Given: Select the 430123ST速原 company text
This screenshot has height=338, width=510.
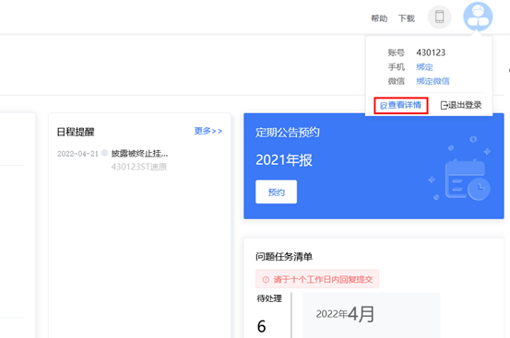Looking at the screenshot, I should (139, 167).
